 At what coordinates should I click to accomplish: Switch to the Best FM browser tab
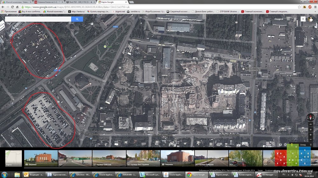coord(80,2)
